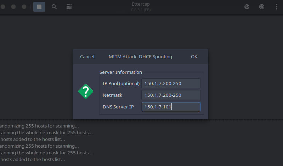Click the Server Information heading
This screenshot has width=283, height=166.
tap(121, 72)
